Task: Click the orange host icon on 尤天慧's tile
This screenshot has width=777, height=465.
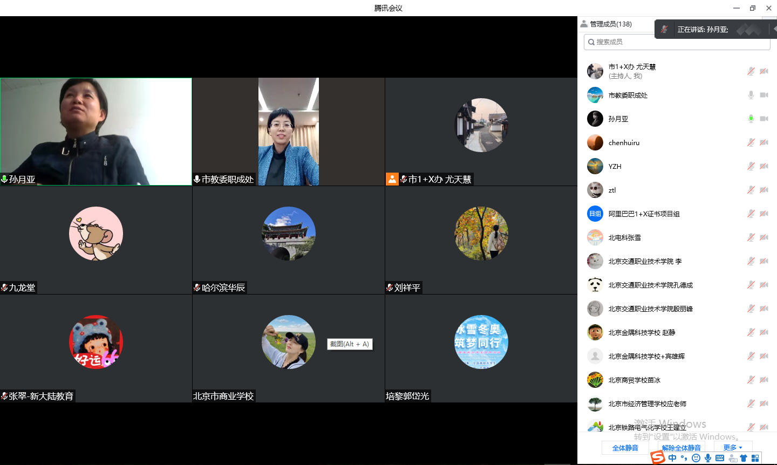Action: (392, 179)
